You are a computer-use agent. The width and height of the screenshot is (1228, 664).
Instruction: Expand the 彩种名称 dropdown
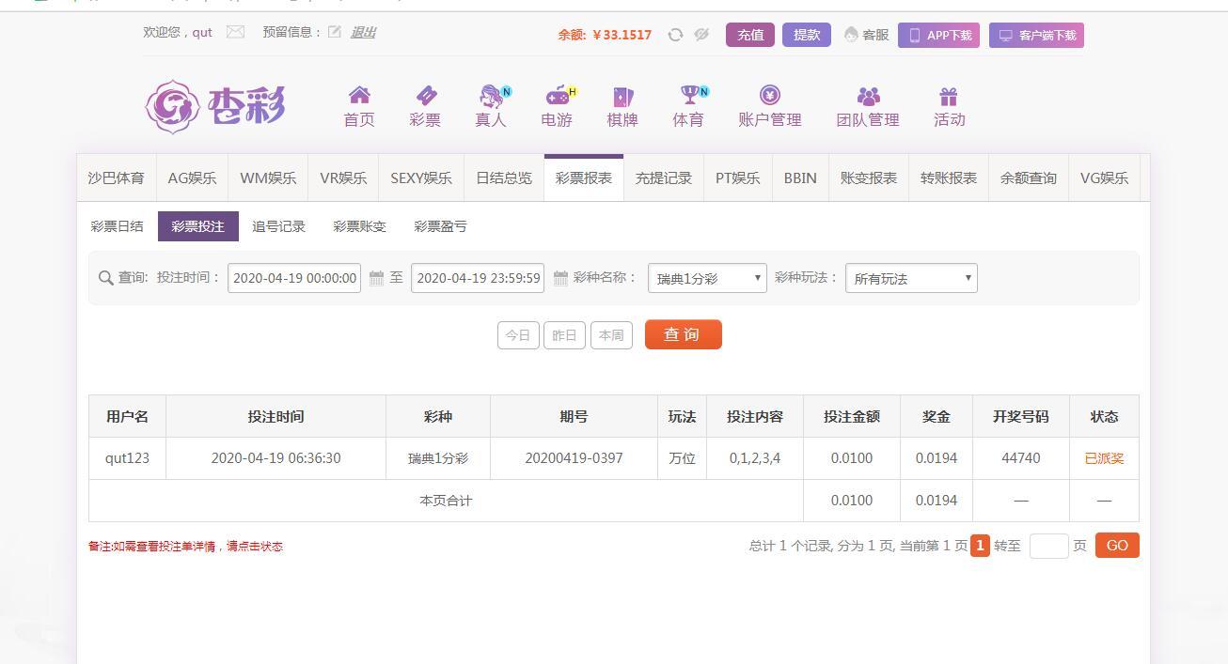tap(707, 278)
